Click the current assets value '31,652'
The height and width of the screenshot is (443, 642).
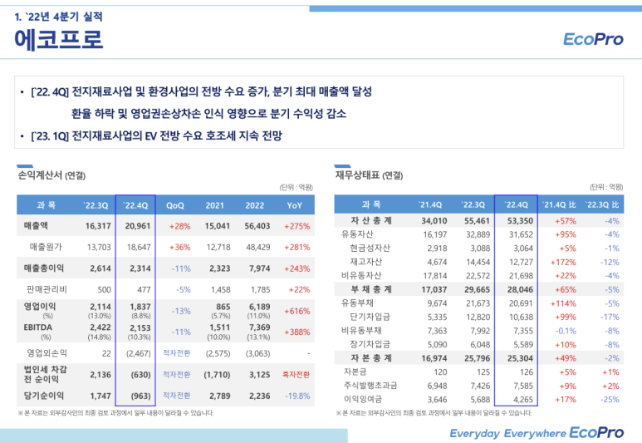(521, 234)
